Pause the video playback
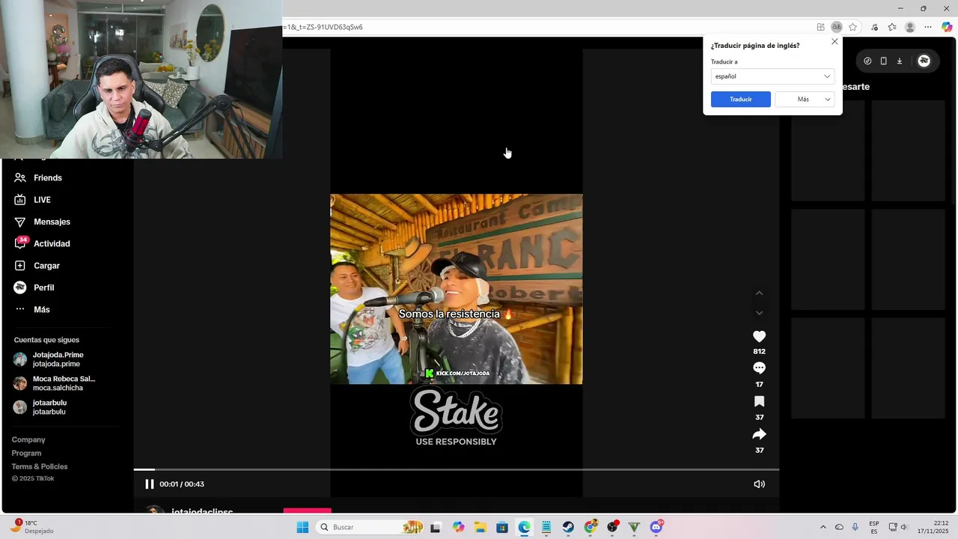958x539 pixels. coord(149,484)
